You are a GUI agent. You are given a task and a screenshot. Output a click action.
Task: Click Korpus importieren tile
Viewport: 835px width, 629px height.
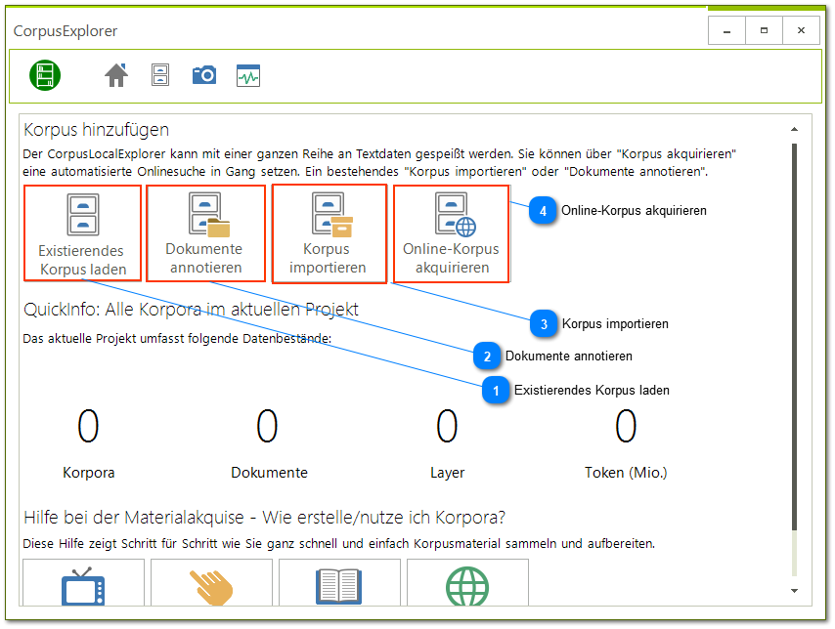click(x=330, y=233)
